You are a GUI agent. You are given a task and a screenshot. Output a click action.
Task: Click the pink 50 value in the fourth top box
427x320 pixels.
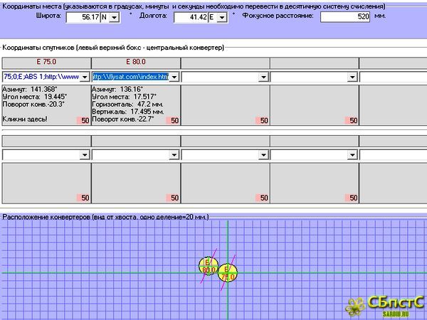click(x=352, y=121)
